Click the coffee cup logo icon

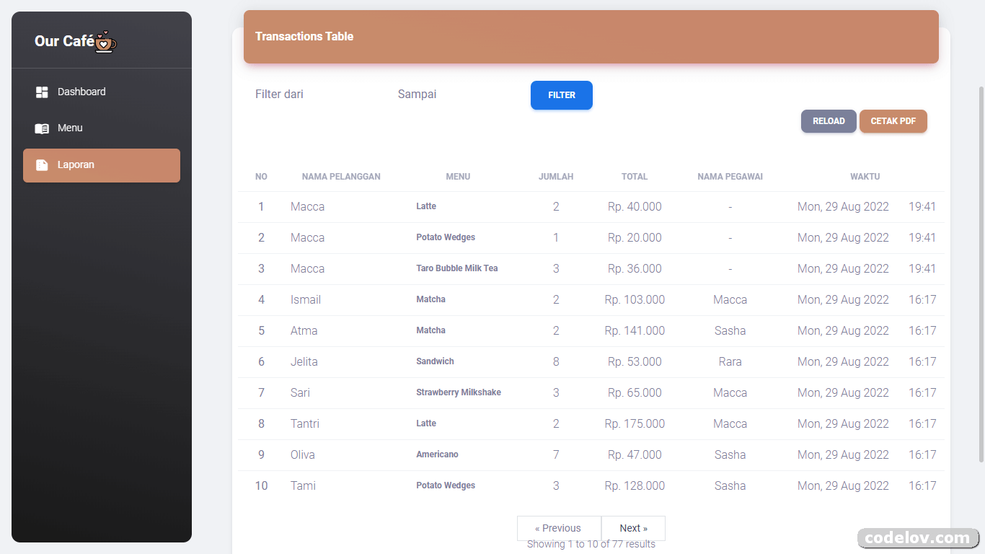(x=105, y=42)
